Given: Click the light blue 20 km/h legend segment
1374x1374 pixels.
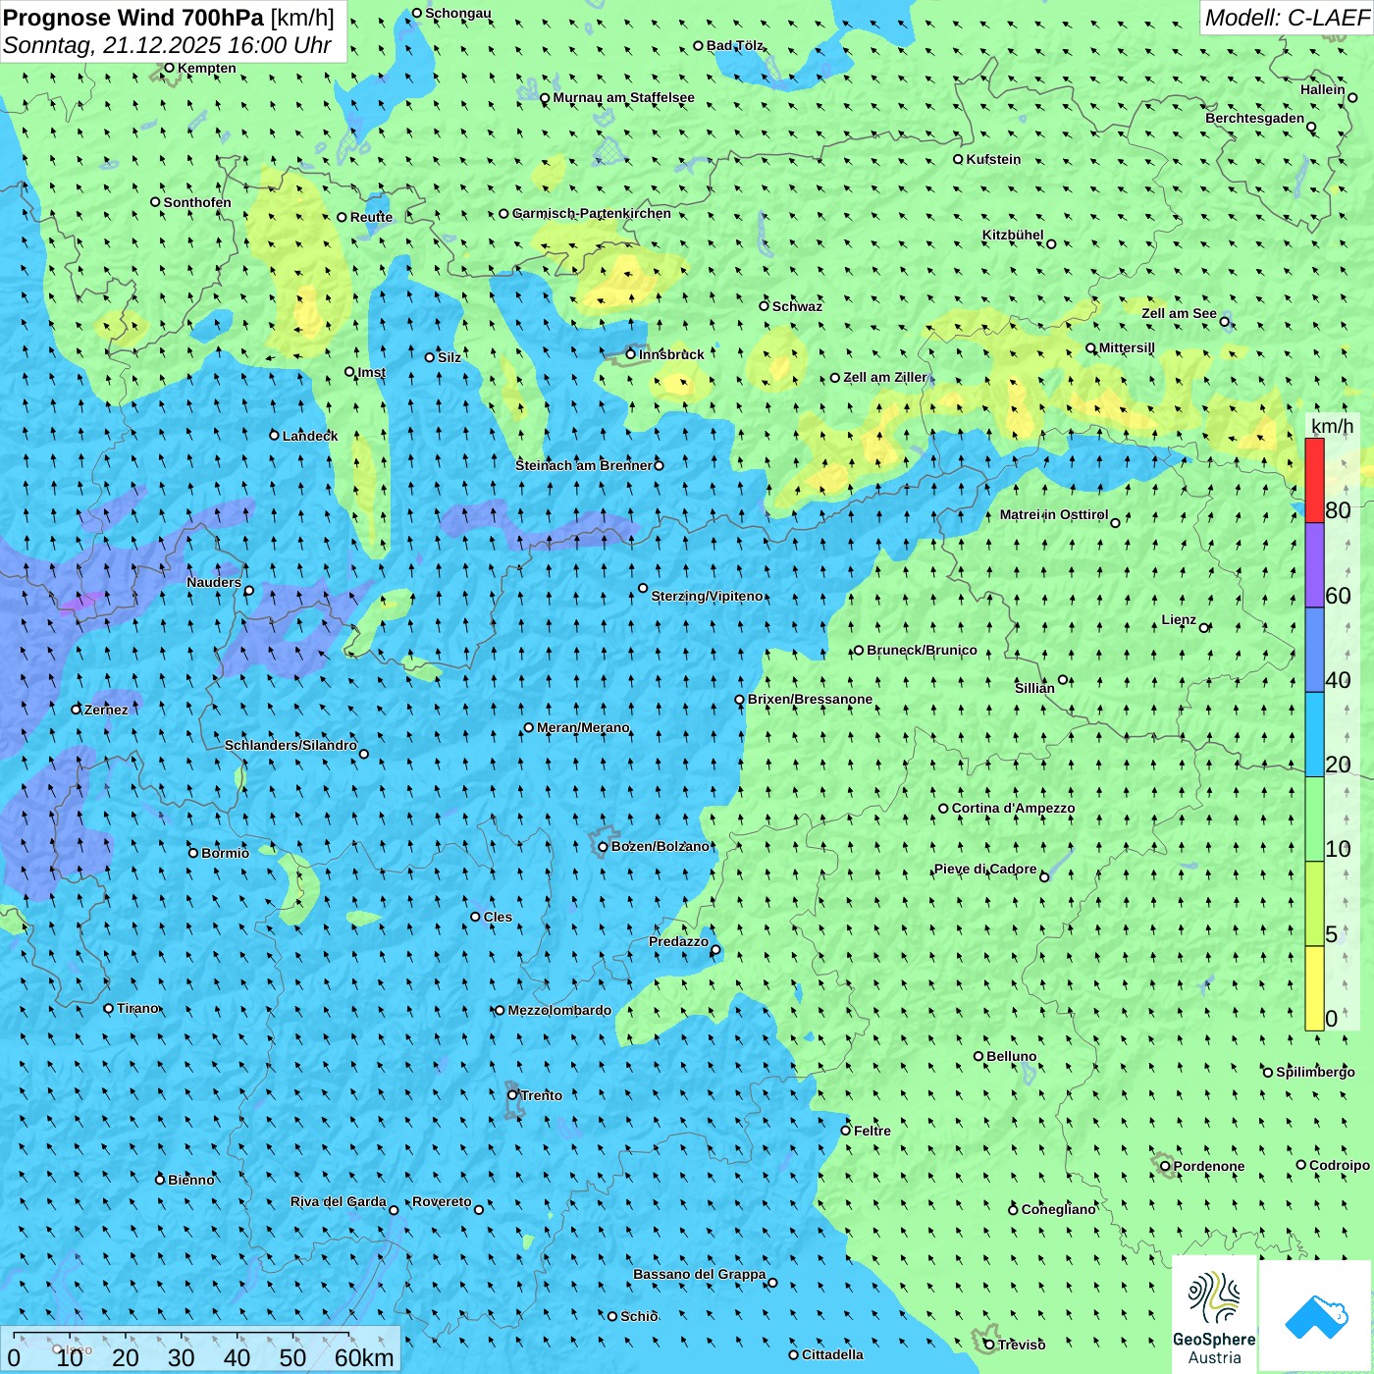Looking at the screenshot, I should (x=1314, y=735).
